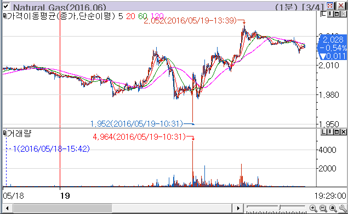Click the price panel L-shaped button
The height and width of the screenshot is (214, 348).
pyautogui.click(x=323, y=14)
